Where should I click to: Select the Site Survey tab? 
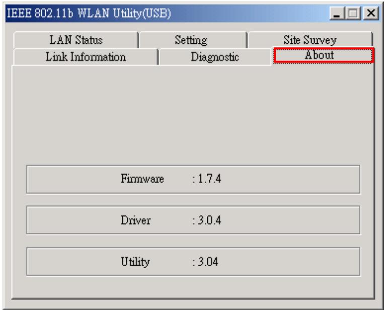[310, 40]
